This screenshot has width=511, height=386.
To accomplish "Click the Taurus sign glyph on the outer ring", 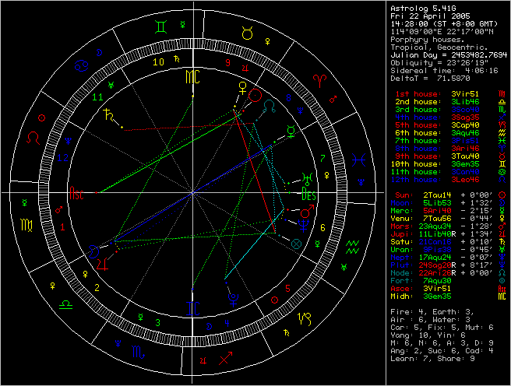I will tap(247, 32).
